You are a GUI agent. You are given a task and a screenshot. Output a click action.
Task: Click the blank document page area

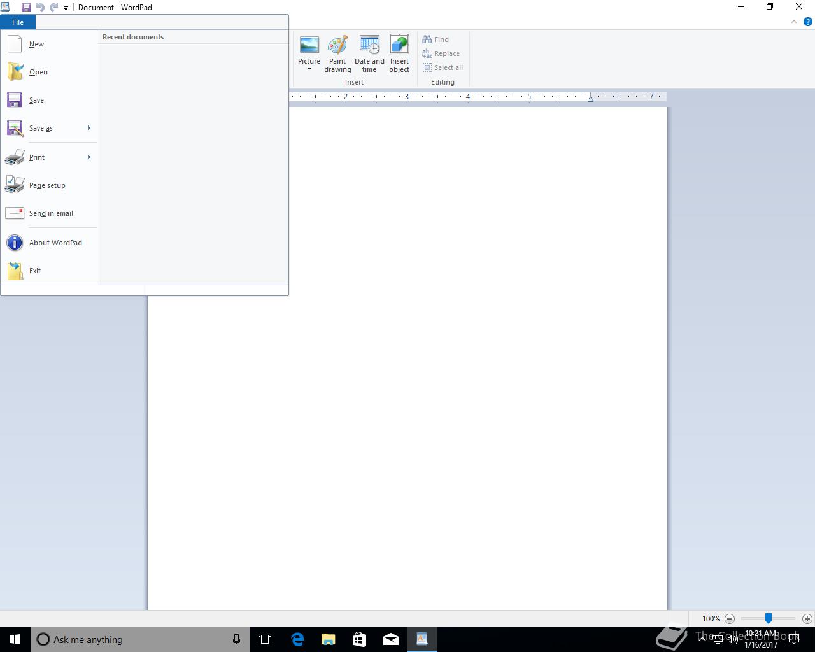coord(407,358)
